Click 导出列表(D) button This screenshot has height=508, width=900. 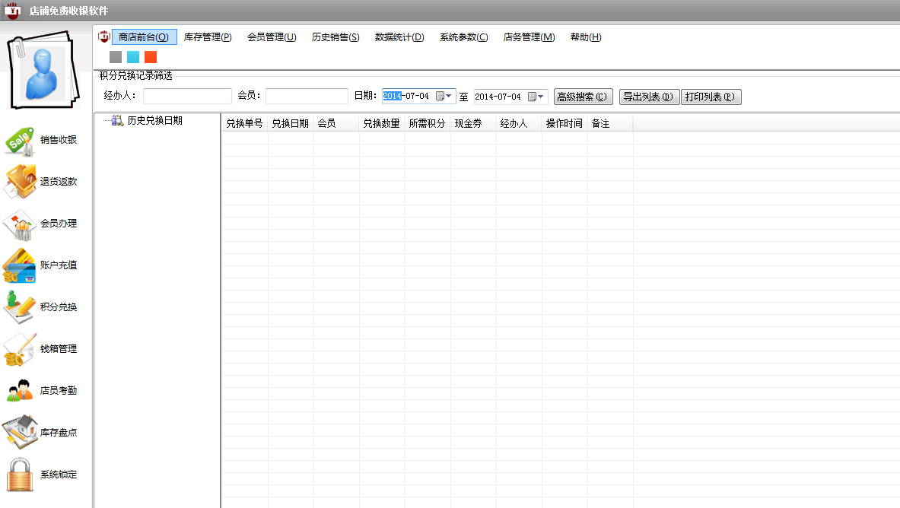coord(649,97)
